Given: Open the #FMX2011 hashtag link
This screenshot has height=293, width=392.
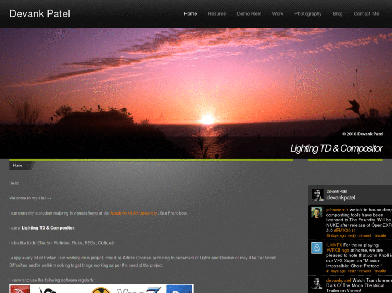Looking at the screenshot, I should pyautogui.click(x=345, y=231).
